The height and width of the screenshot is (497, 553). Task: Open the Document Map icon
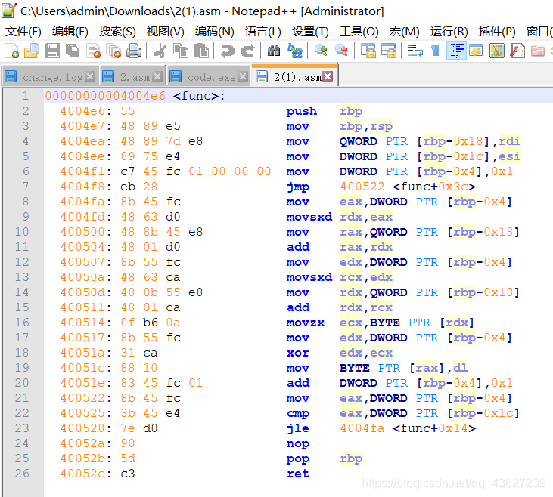point(496,51)
